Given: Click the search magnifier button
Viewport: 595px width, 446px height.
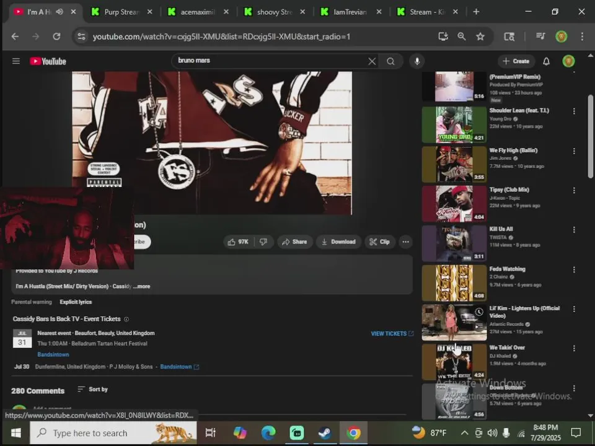Looking at the screenshot, I should click(390, 61).
